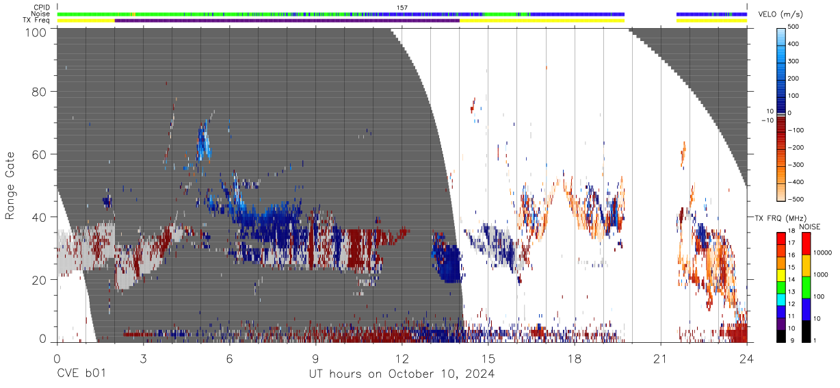Click the yellow TX Freq bar after 21 UT

pos(711,21)
